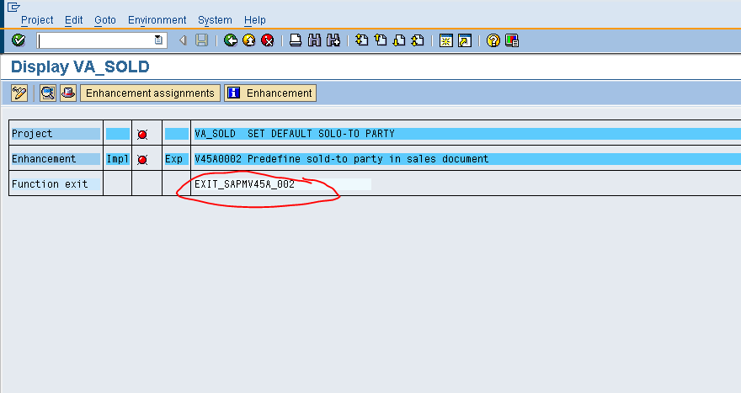
Task: Select the Function exit row label
Action: [x=56, y=184]
